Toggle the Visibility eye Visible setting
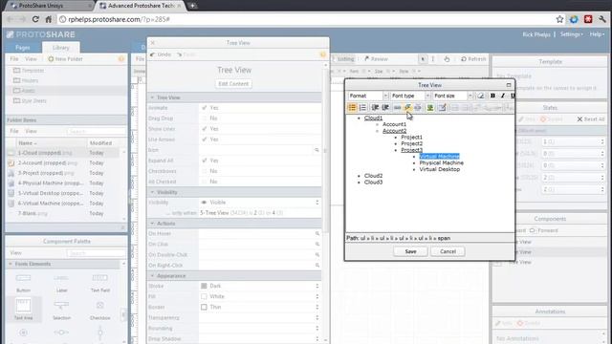The image size is (612, 344). [x=204, y=203]
